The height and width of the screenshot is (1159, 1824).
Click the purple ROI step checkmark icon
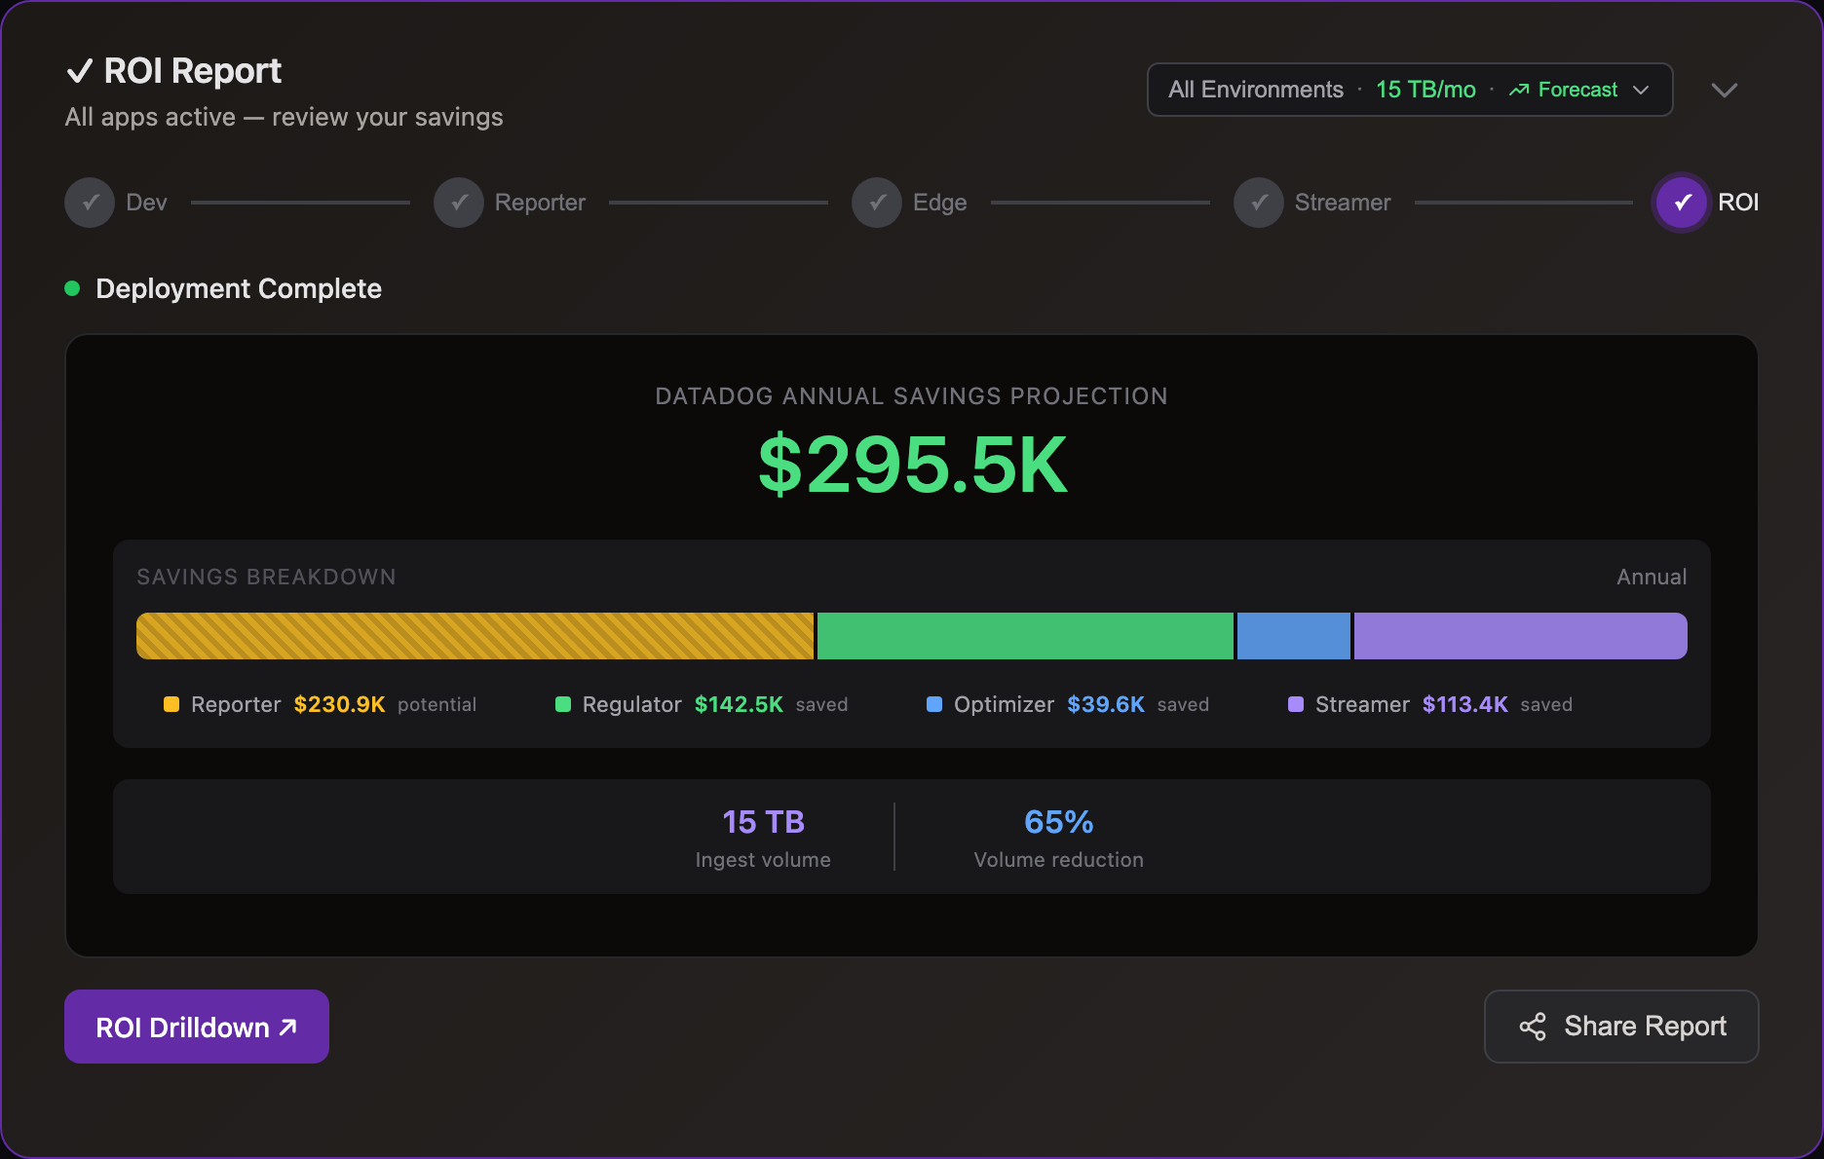tap(1680, 203)
